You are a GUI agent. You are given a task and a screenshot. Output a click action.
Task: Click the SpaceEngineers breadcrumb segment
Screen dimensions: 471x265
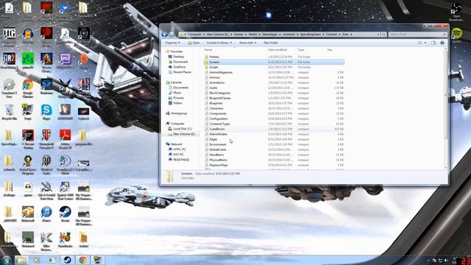(311, 35)
